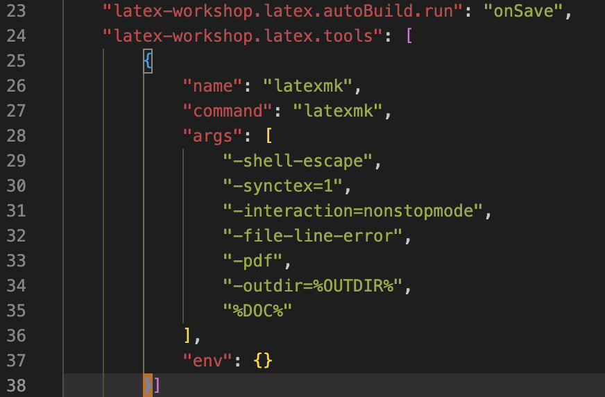This screenshot has height=397, width=605.
Task: Click the "-pdf" argument
Action: [x=253, y=261]
